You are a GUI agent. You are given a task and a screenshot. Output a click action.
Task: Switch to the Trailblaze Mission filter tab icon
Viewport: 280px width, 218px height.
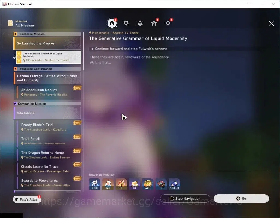[126, 23]
